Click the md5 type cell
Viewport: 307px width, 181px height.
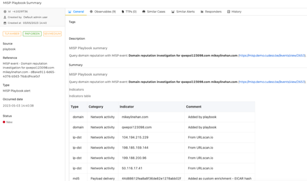click(76, 179)
